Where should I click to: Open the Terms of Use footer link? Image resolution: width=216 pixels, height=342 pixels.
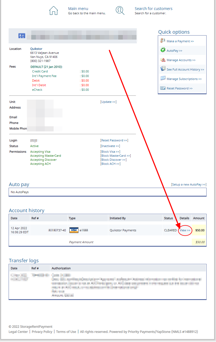(66, 332)
